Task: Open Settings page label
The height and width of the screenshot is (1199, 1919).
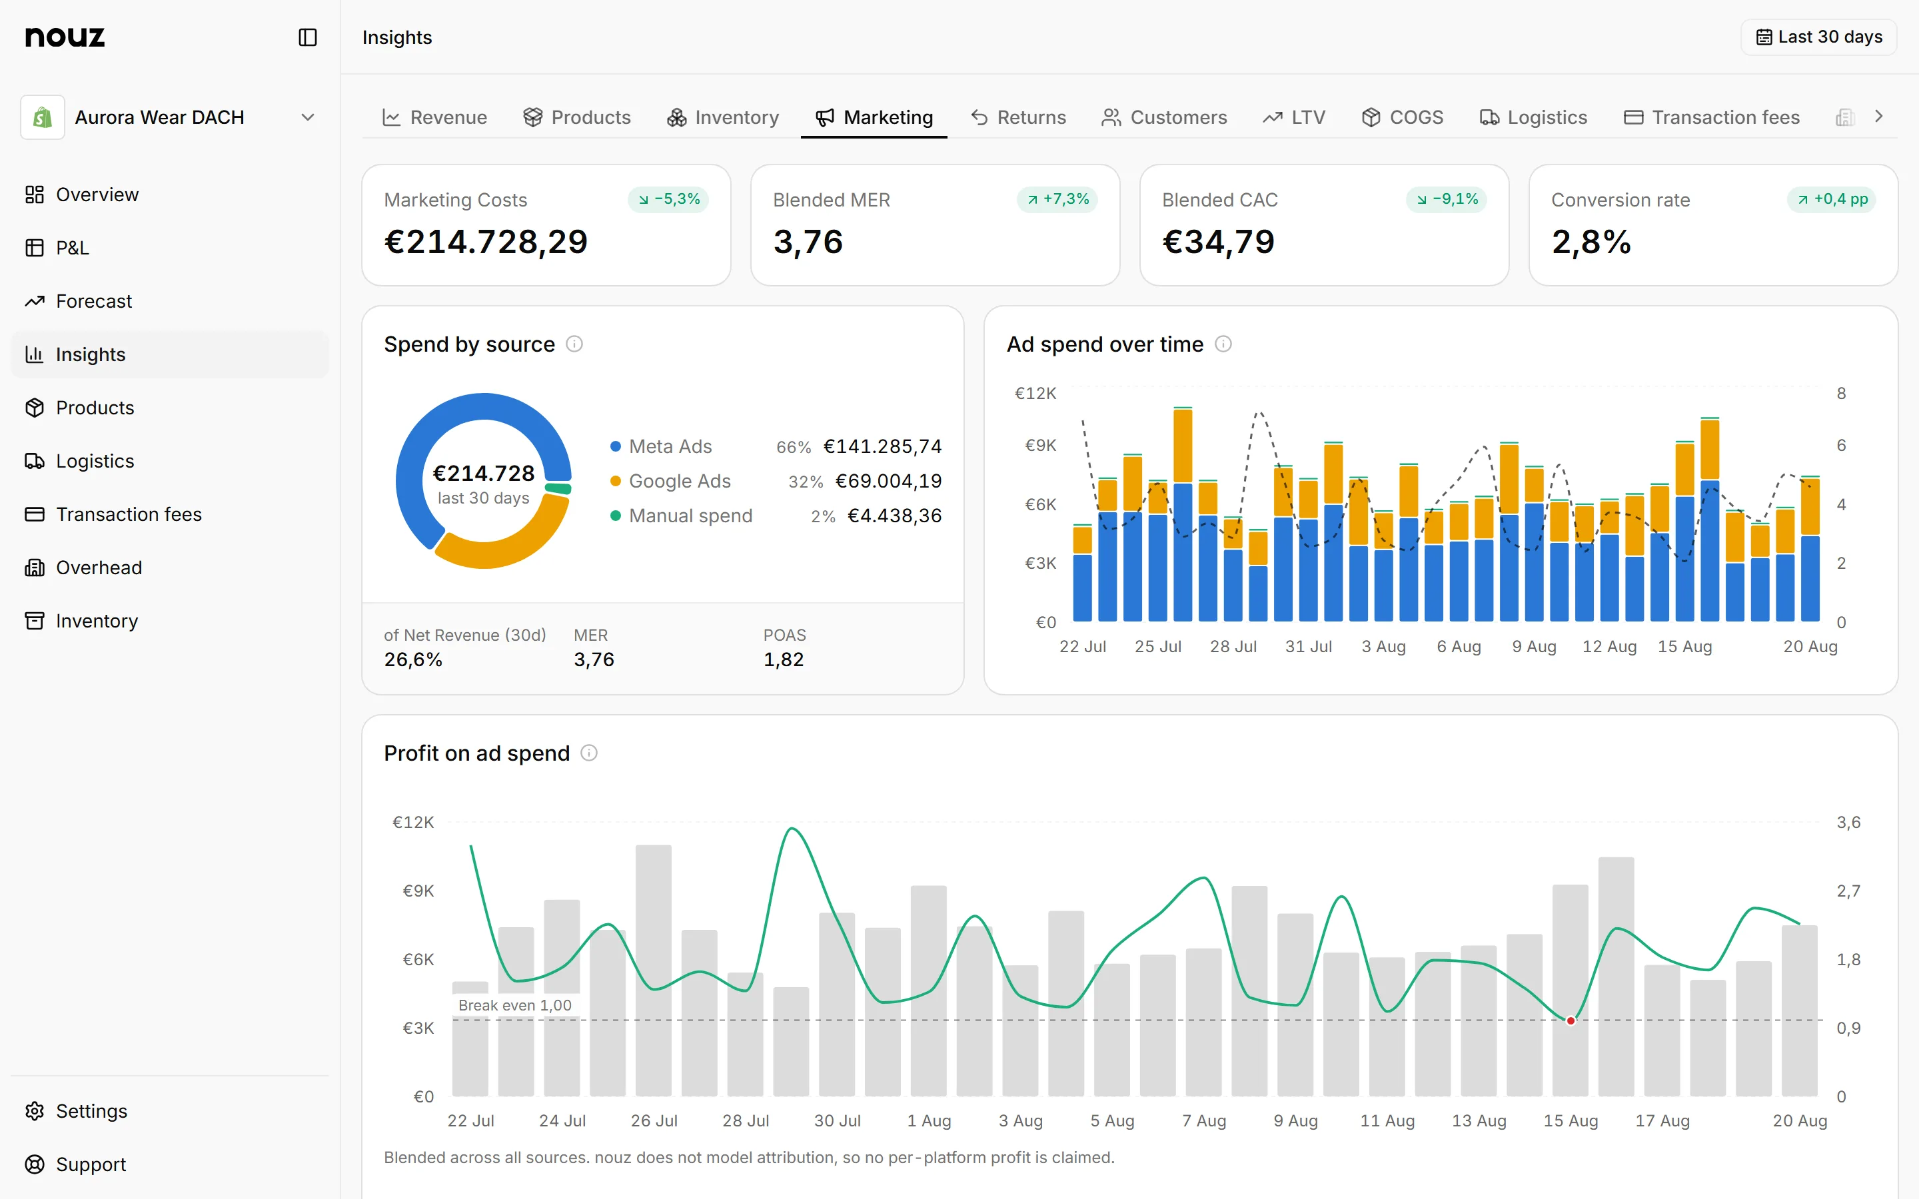Action: click(x=91, y=1111)
